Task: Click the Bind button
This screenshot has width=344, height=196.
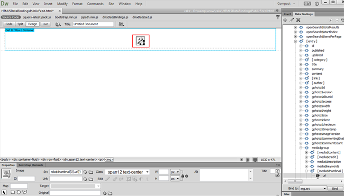Action: 335,189
